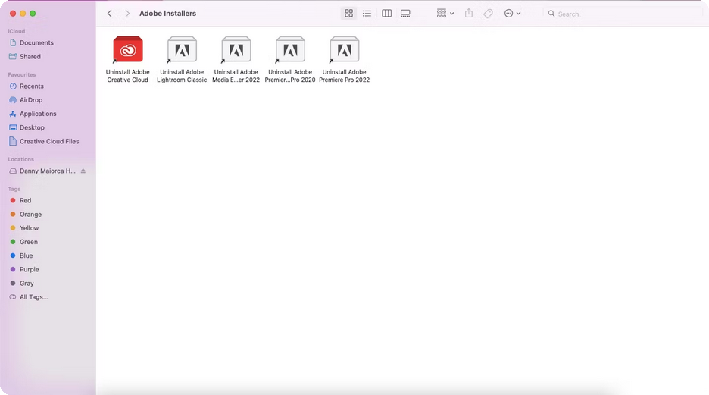Switch to list view
This screenshot has width=709, height=395.
click(367, 14)
